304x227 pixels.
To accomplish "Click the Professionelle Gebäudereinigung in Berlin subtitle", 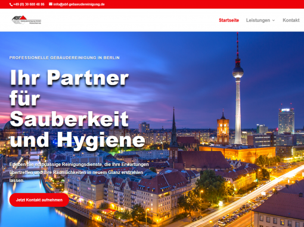I will [64, 58].
